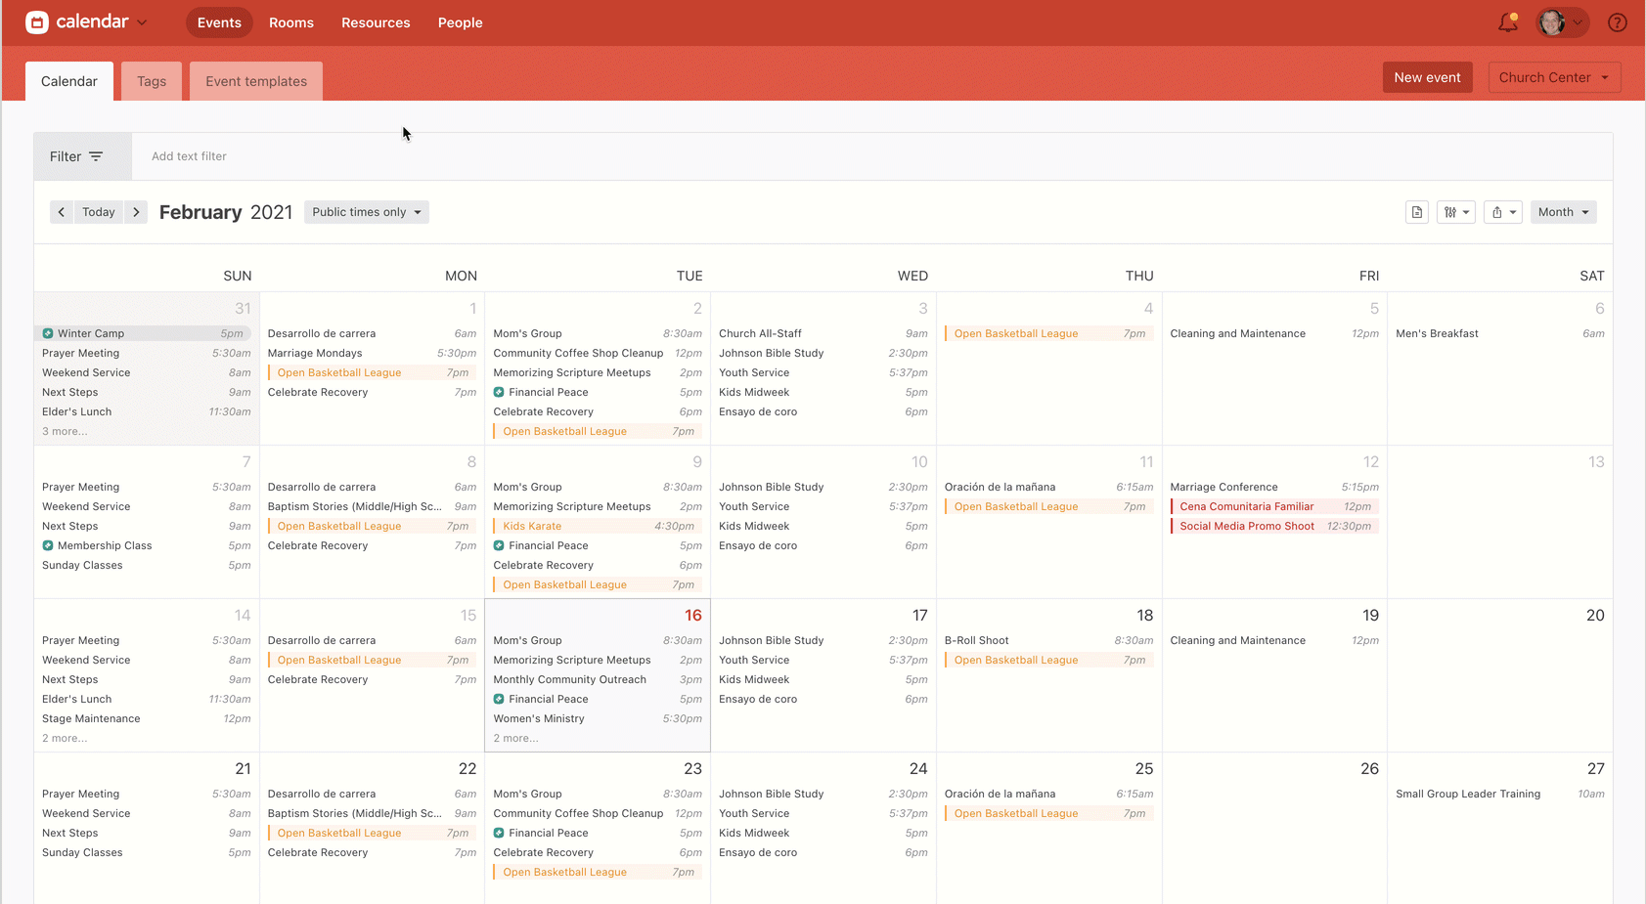
Task: Open the Church Center dropdown
Action: click(x=1553, y=77)
